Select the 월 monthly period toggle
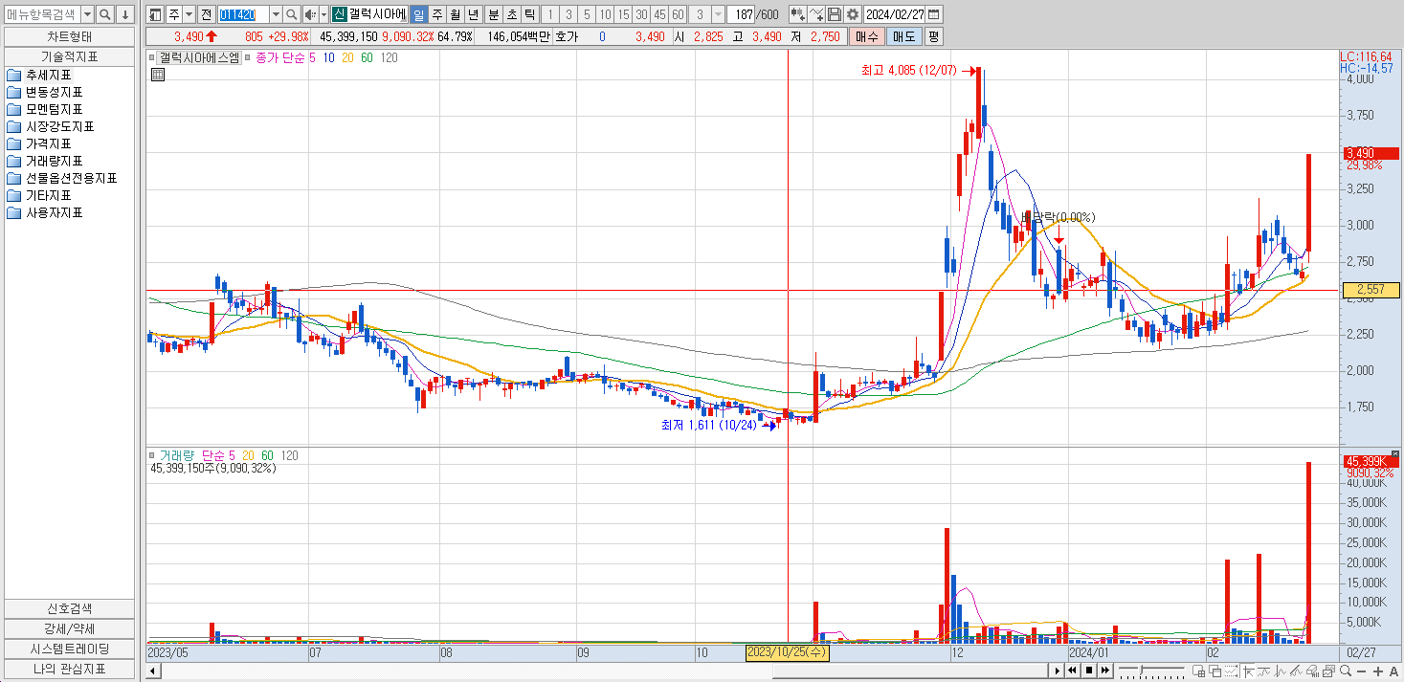Screen dimensions: 1404x682 [x=456, y=14]
